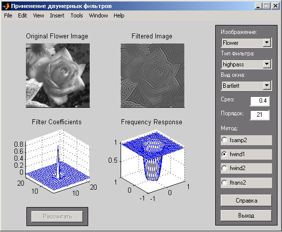This screenshot has height=232, width=282.
Task: Click the 'Порядок:' label
Action: coord(233,113)
